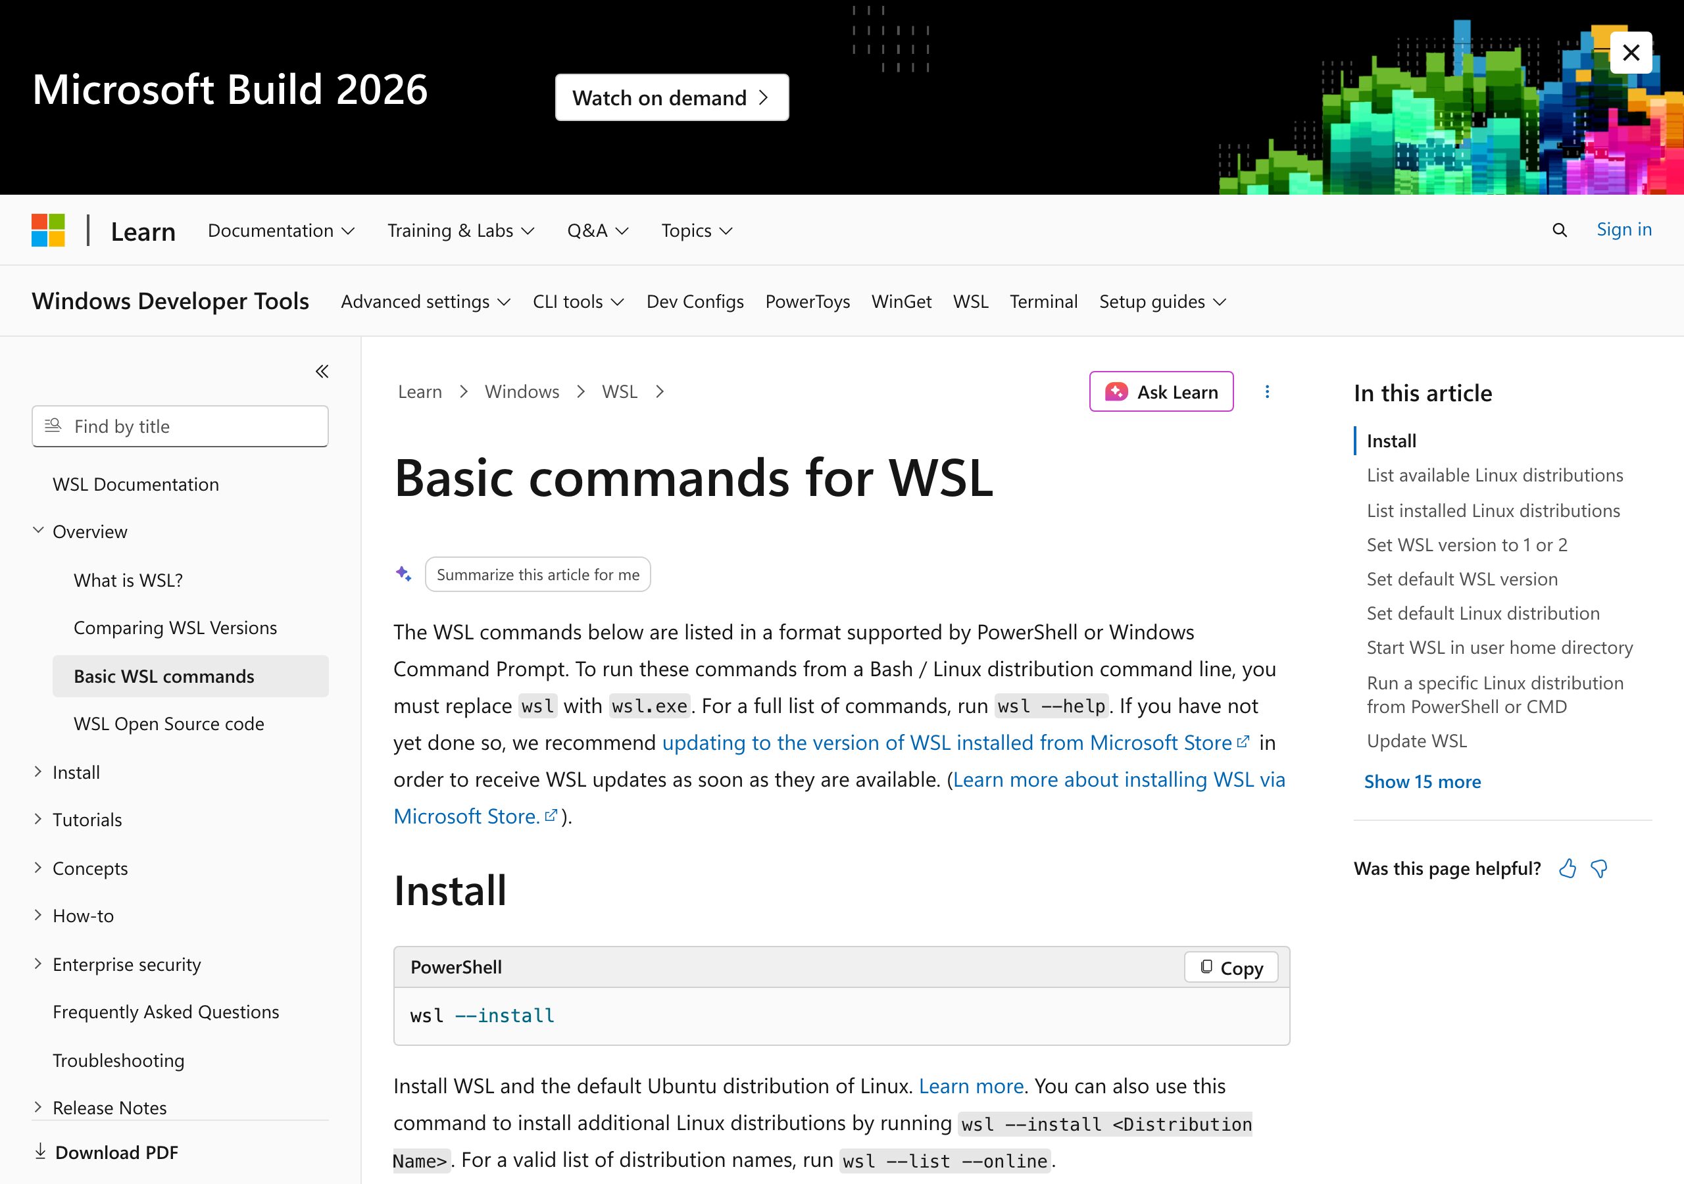Jump to Start WSL in user home directory

point(1500,648)
